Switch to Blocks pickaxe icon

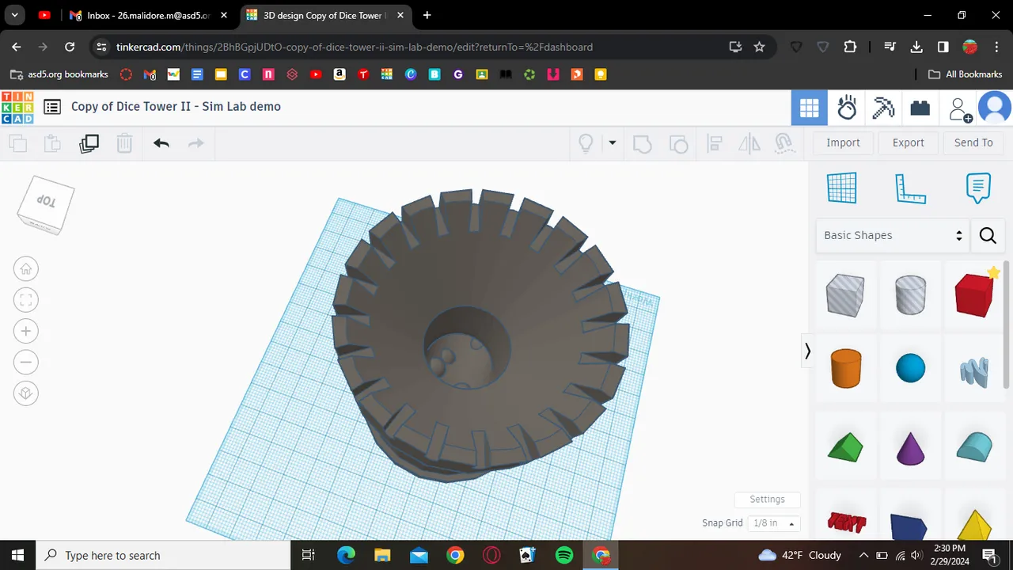pos(883,108)
